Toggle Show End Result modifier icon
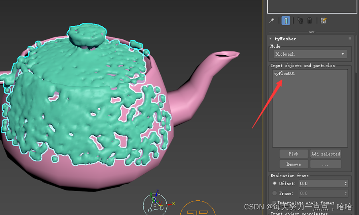The height and width of the screenshot is (215, 359). tap(286, 21)
